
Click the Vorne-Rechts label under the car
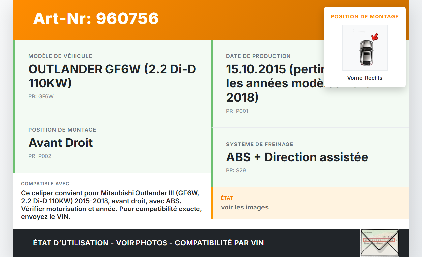tap(365, 78)
